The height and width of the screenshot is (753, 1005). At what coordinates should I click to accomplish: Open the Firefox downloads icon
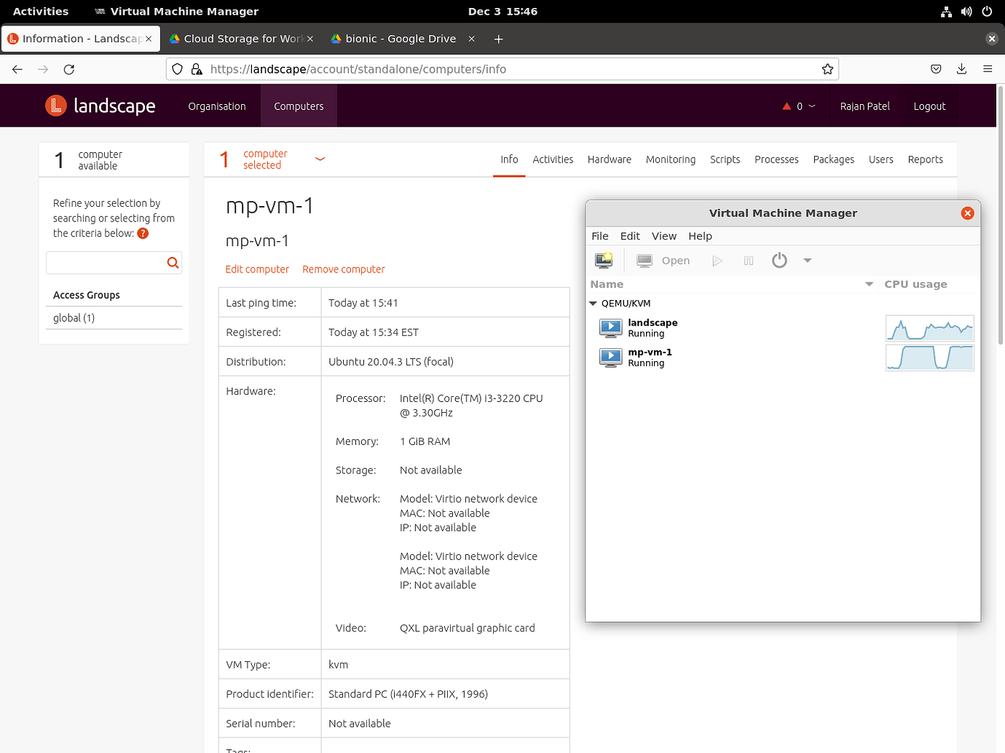pyautogui.click(x=961, y=69)
